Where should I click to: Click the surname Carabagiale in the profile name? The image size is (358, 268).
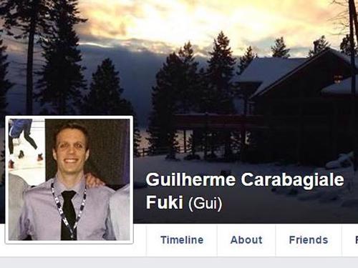coord(292,180)
